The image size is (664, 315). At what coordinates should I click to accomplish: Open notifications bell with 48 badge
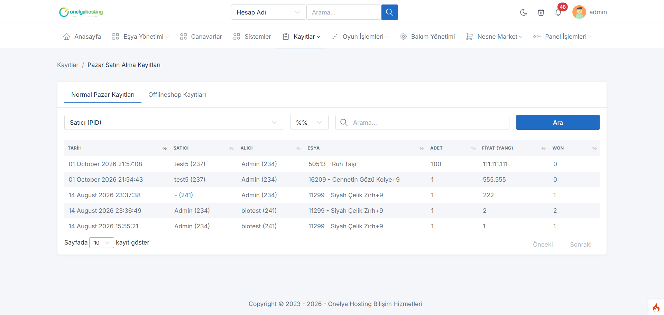(559, 12)
